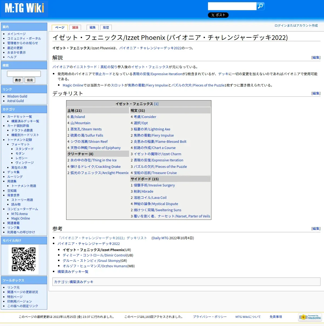324x326 pixels.
Task: Open コミュニティ・ポータル link
Action: point(24,39)
